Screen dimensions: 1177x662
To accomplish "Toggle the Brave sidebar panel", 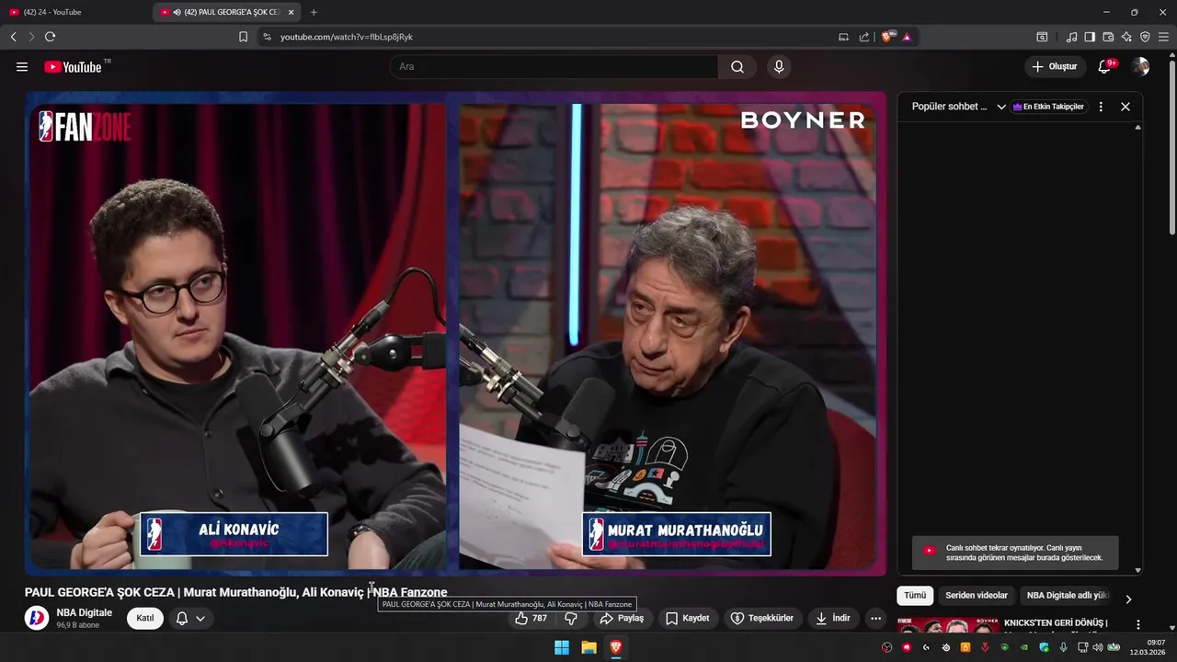I will point(1090,37).
